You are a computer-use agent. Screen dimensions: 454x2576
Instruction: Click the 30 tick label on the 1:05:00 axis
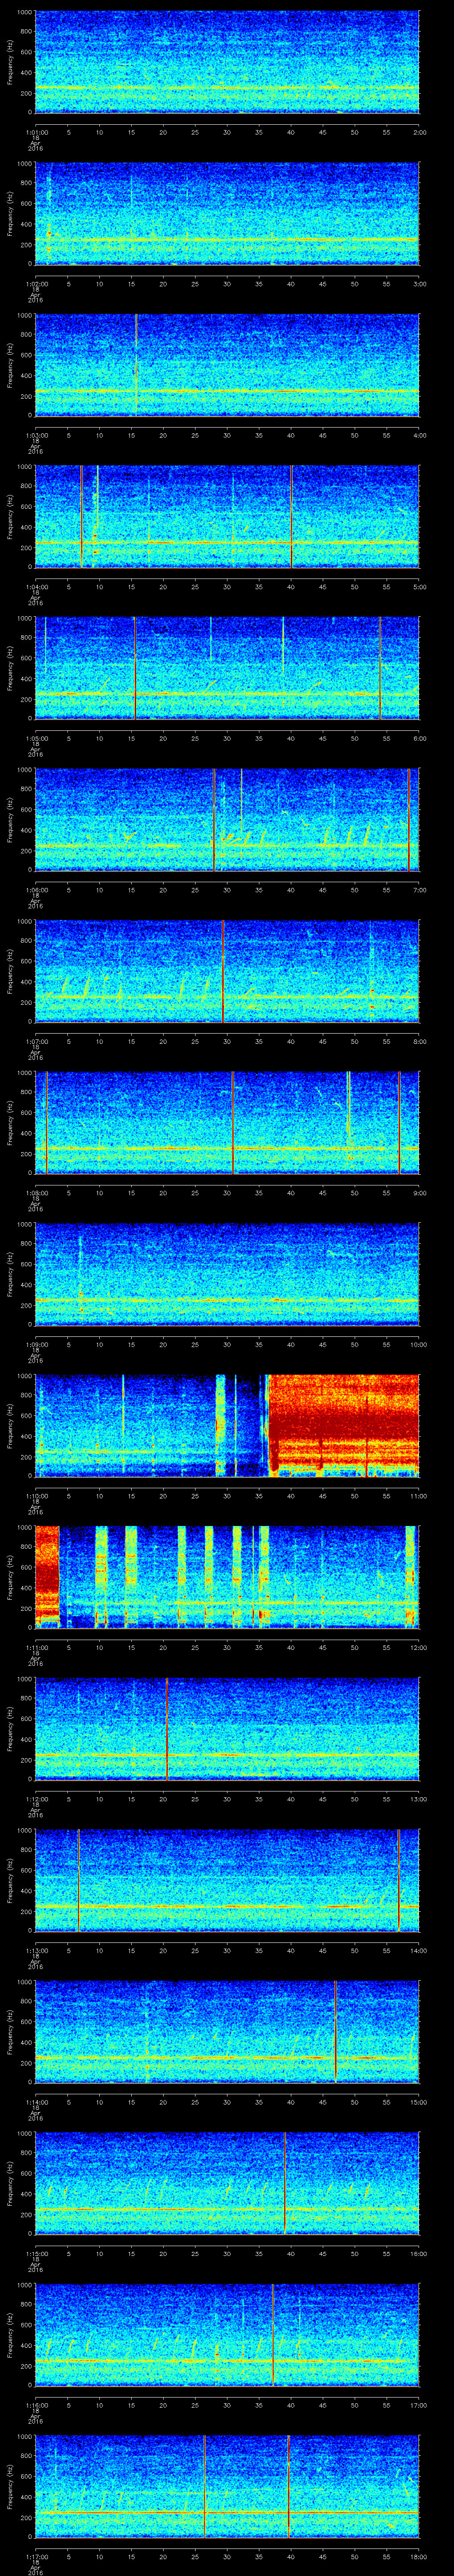point(227,738)
